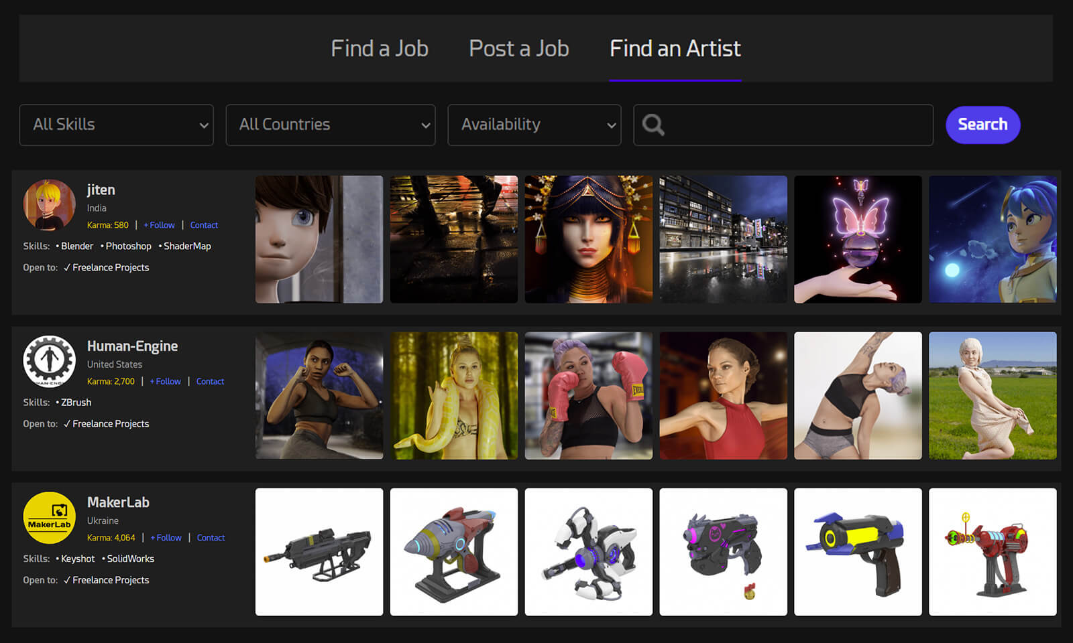Screen dimensions: 1073x643
Task: Open Human-Engine's woman in grassy field thumbnail
Action: point(993,395)
